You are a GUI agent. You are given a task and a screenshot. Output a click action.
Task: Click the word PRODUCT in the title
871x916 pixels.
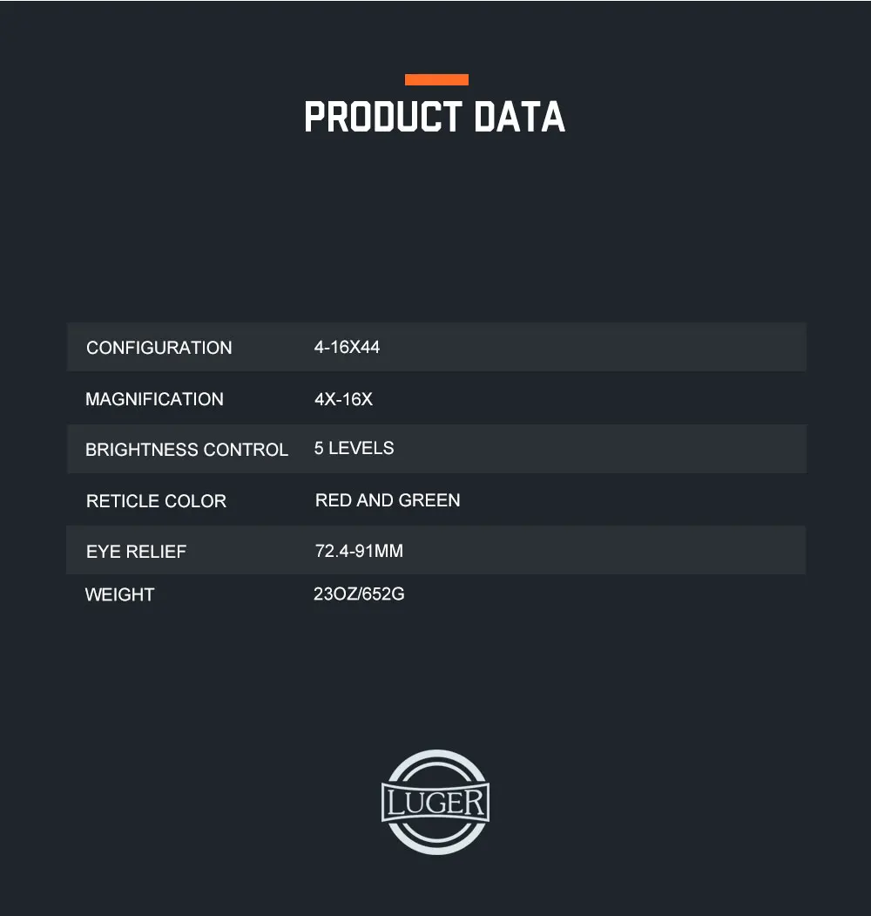tap(383, 117)
